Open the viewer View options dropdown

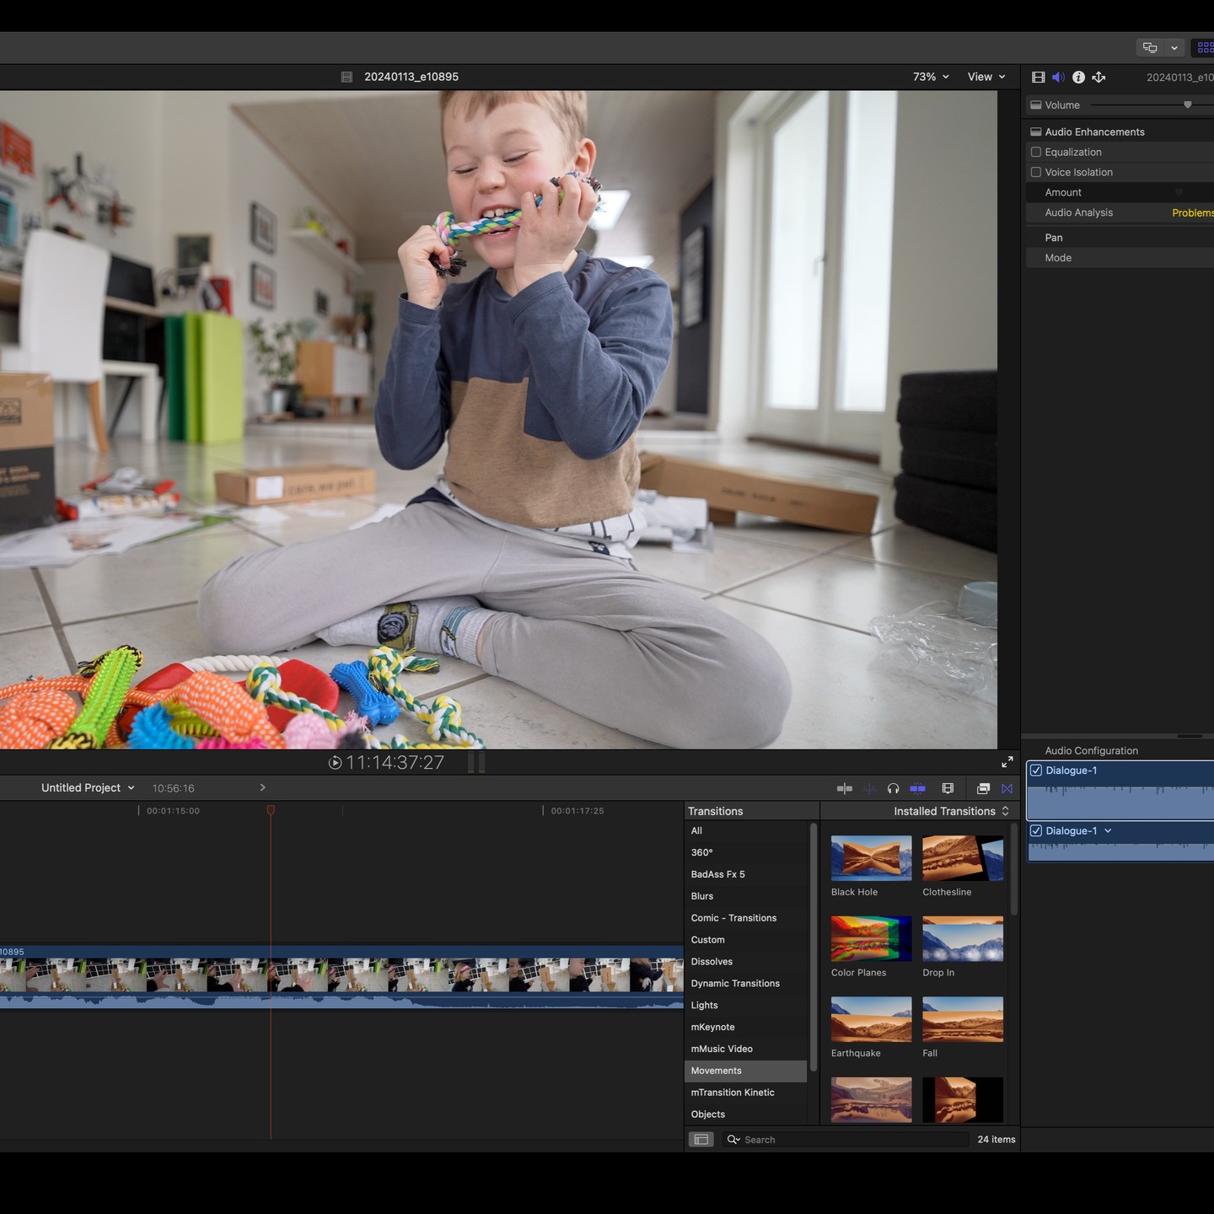tap(986, 77)
